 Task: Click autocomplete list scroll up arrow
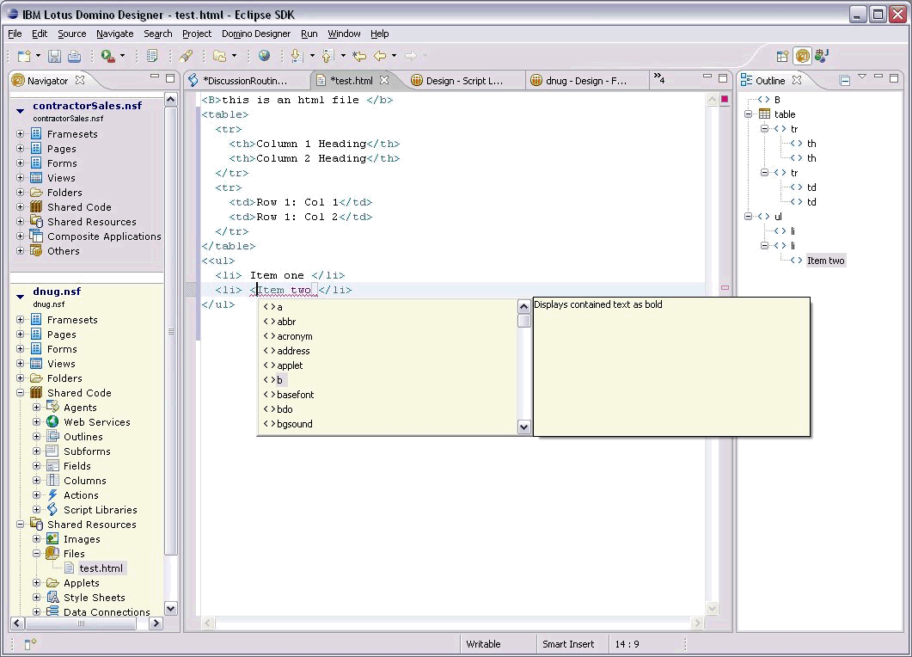pos(523,307)
